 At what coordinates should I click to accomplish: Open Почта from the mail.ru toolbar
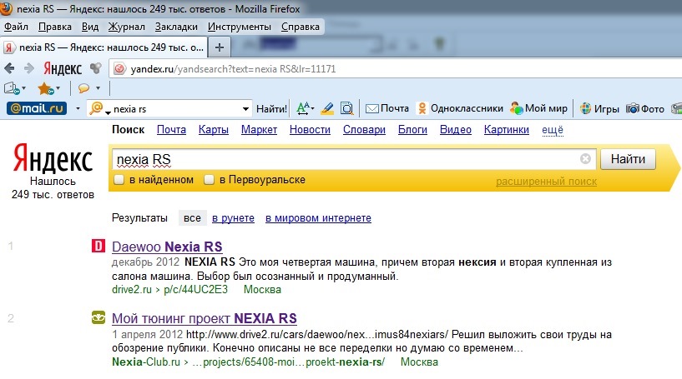click(387, 108)
